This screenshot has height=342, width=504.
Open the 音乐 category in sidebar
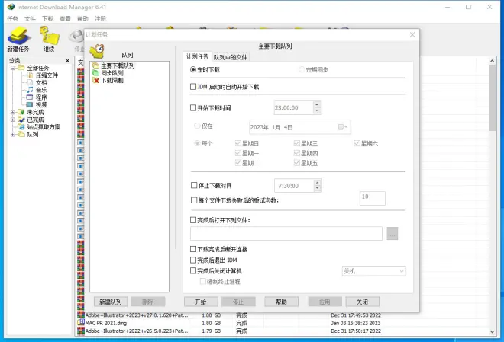40,90
